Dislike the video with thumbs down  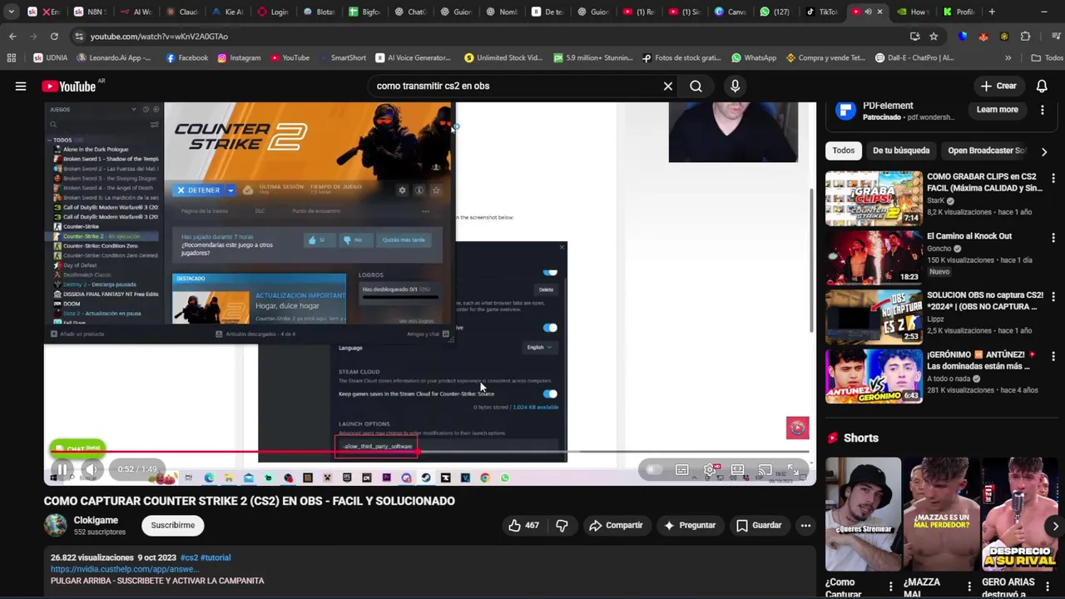point(562,525)
